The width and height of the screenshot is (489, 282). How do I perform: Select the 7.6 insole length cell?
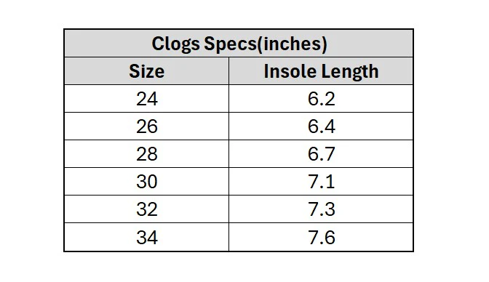coord(321,237)
